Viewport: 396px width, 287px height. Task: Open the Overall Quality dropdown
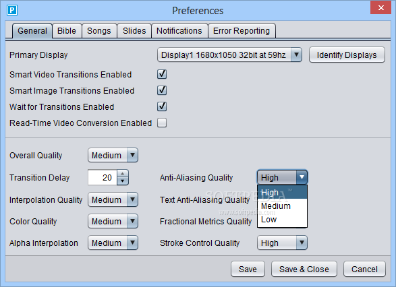click(x=113, y=155)
